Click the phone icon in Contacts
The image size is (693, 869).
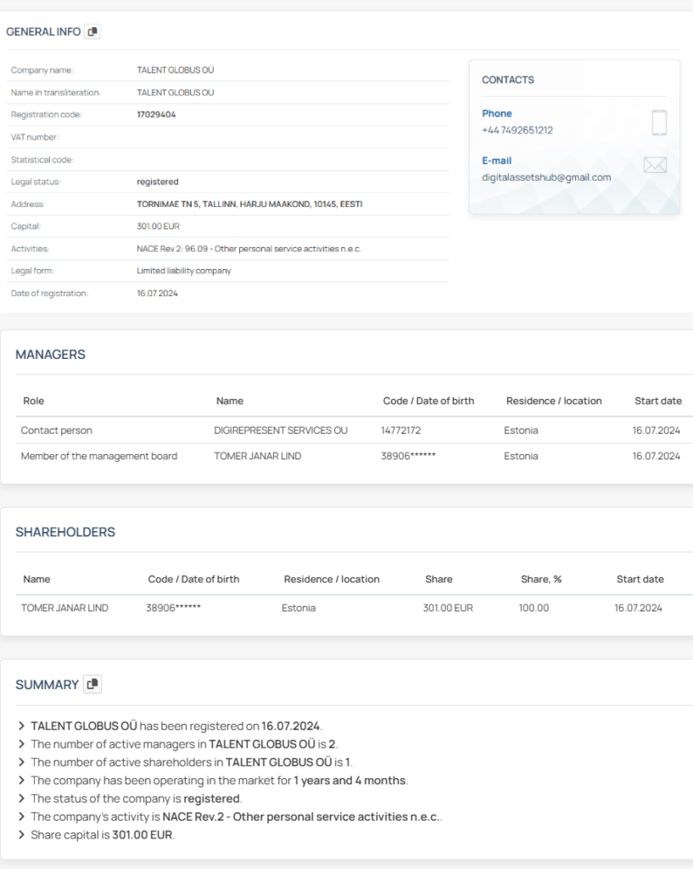pos(659,122)
